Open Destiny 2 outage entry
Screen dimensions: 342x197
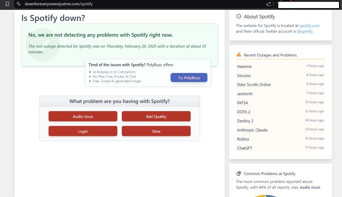click(x=245, y=121)
